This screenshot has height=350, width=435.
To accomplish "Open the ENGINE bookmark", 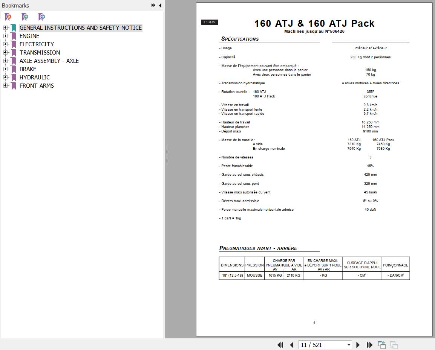I will coord(29,36).
